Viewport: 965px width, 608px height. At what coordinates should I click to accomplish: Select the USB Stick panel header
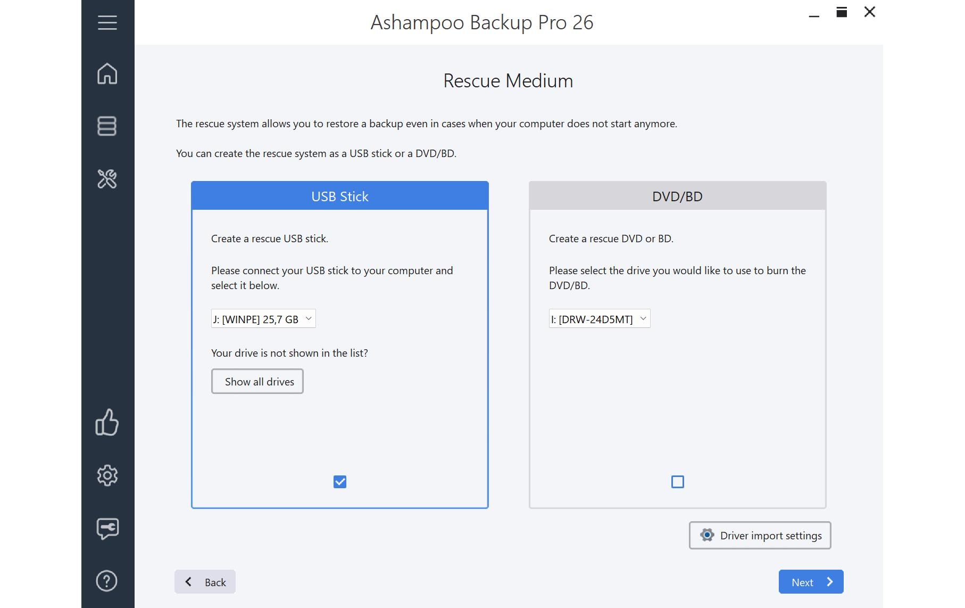tap(339, 196)
